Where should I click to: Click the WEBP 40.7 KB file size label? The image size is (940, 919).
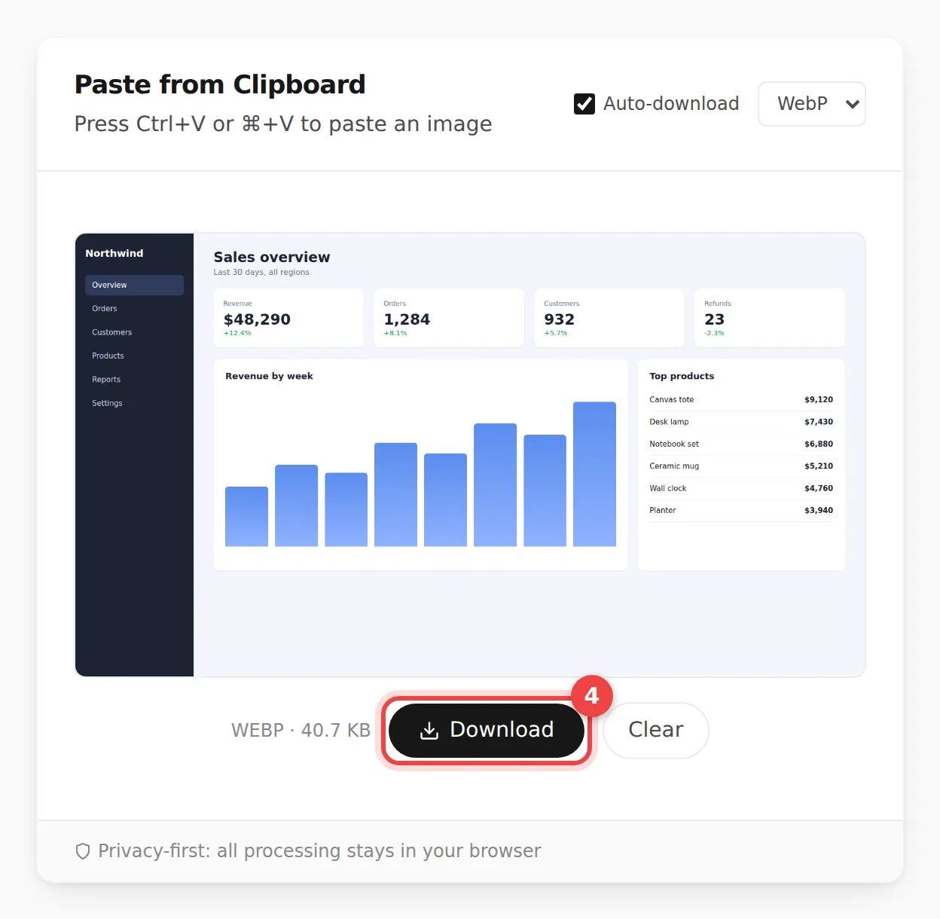(x=301, y=731)
